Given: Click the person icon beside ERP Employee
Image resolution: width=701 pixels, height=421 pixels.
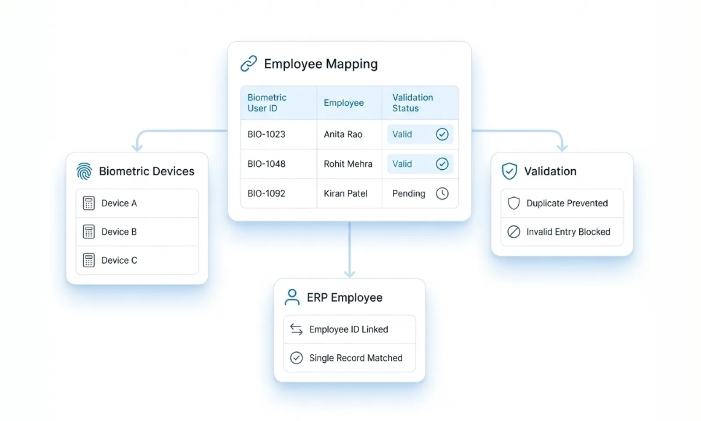Looking at the screenshot, I should tap(292, 297).
